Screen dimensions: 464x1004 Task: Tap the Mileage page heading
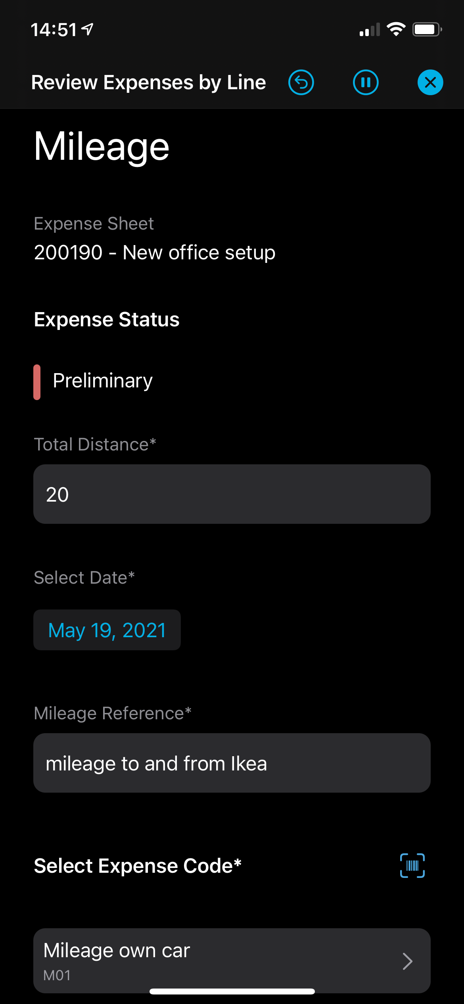(x=102, y=147)
